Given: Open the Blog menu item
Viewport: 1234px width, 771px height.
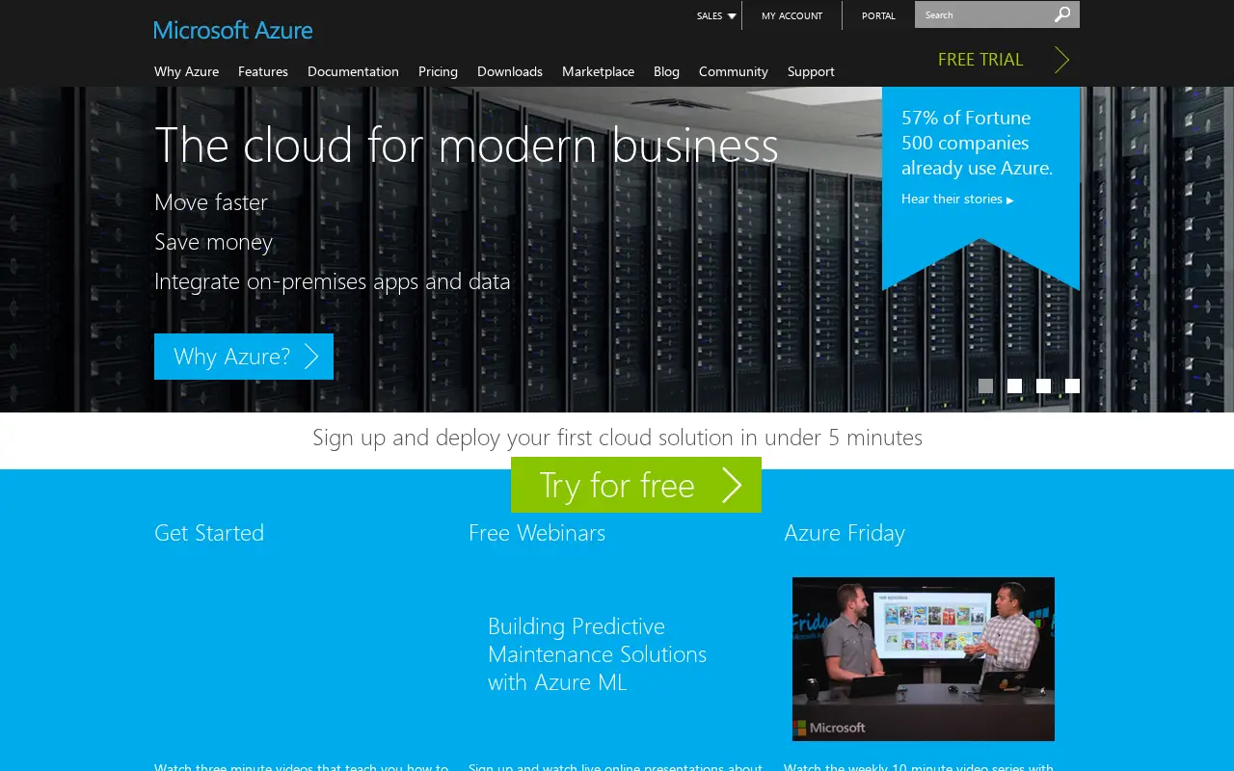Looking at the screenshot, I should [666, 71].
